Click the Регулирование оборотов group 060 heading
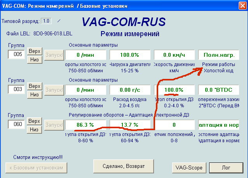Screen dimensions: 248x178 129,115
